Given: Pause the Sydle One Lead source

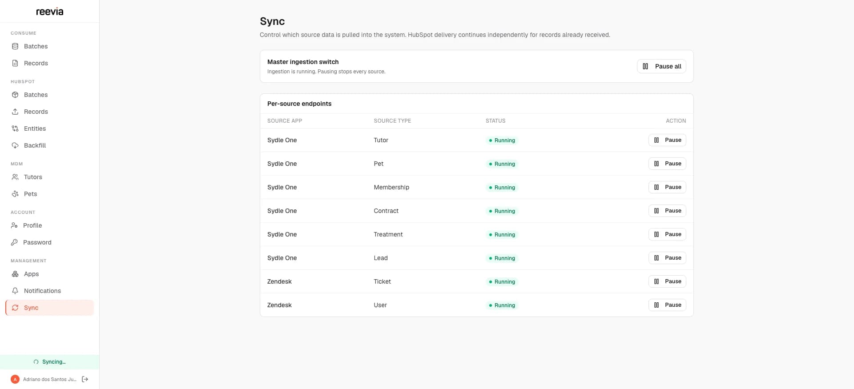Looking at the screenshot, I should tap(667, 258).
